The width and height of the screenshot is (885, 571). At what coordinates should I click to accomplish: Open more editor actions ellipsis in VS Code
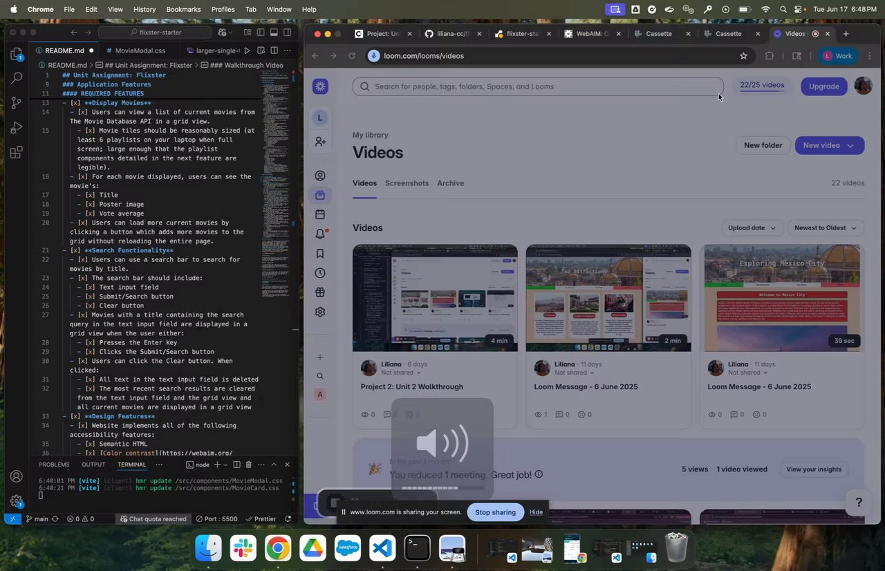(287, 50)
